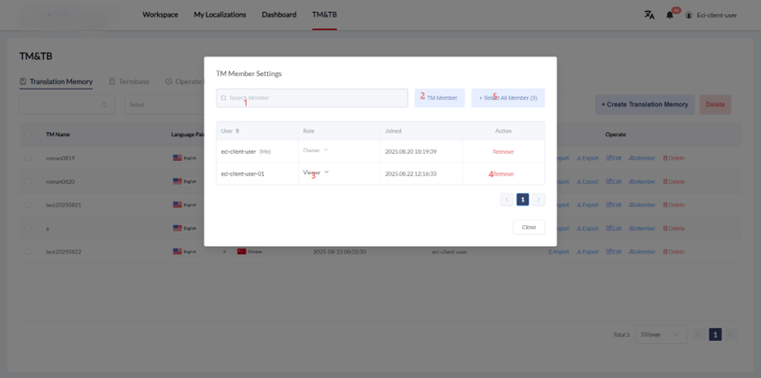Click the Eci-client-user profile avatar icon

click(x=689, y=15)
